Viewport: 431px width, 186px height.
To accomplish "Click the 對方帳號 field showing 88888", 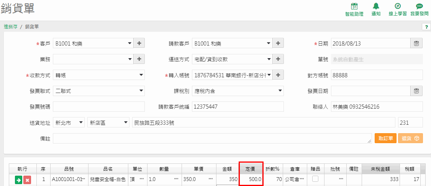I will [x=377, y=75].
